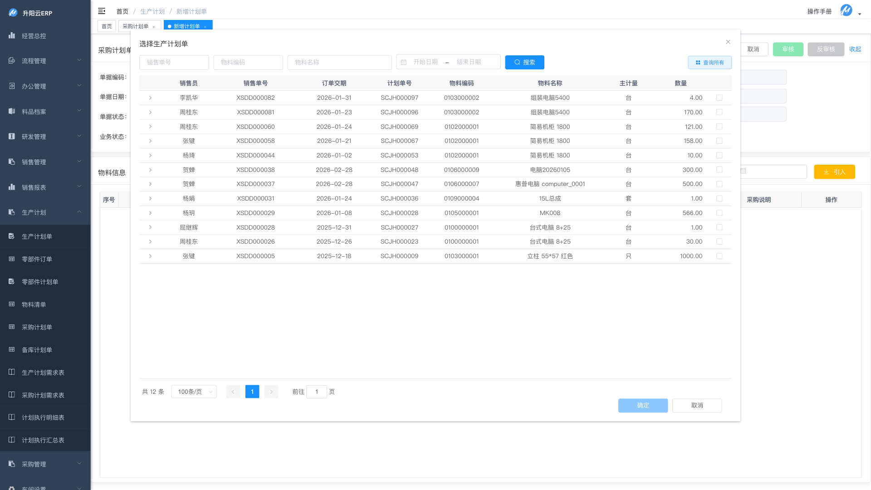Click the 流程管理 sidebar icon
The width and height of the screenshot is (871, 490).
pyautogui.click(x=12, y=60)
